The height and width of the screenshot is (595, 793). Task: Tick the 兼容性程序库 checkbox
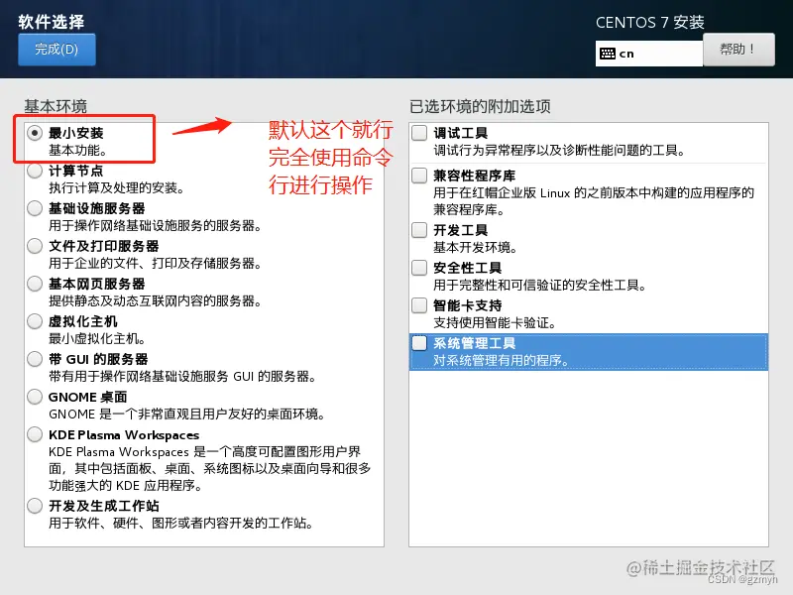[x=419, y=176]
